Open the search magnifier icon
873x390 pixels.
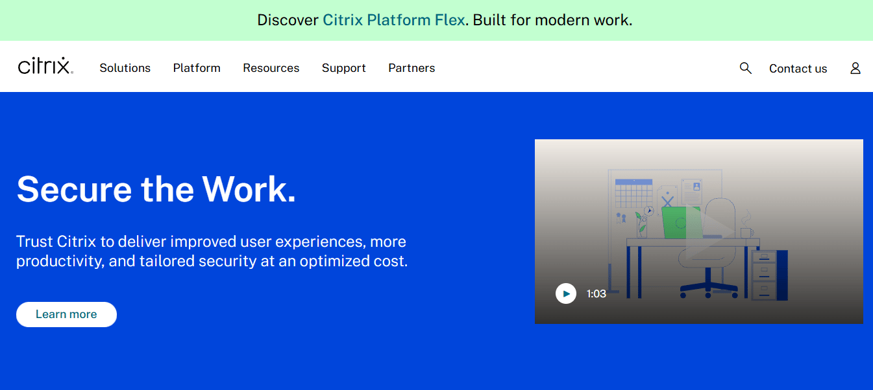[x=746, y=68]
